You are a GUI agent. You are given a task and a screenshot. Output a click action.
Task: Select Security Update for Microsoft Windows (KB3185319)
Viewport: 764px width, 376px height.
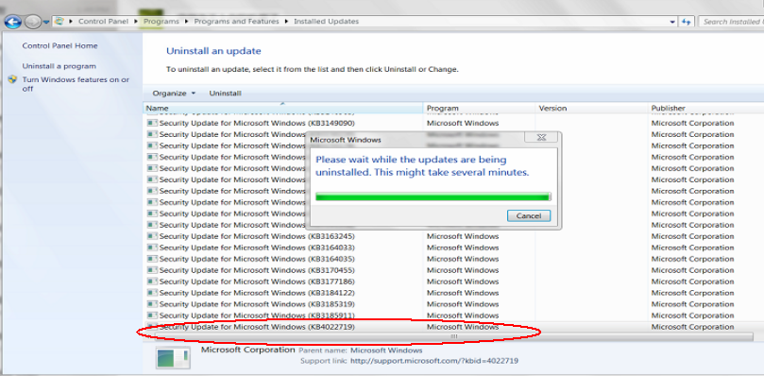click(257, 304)
